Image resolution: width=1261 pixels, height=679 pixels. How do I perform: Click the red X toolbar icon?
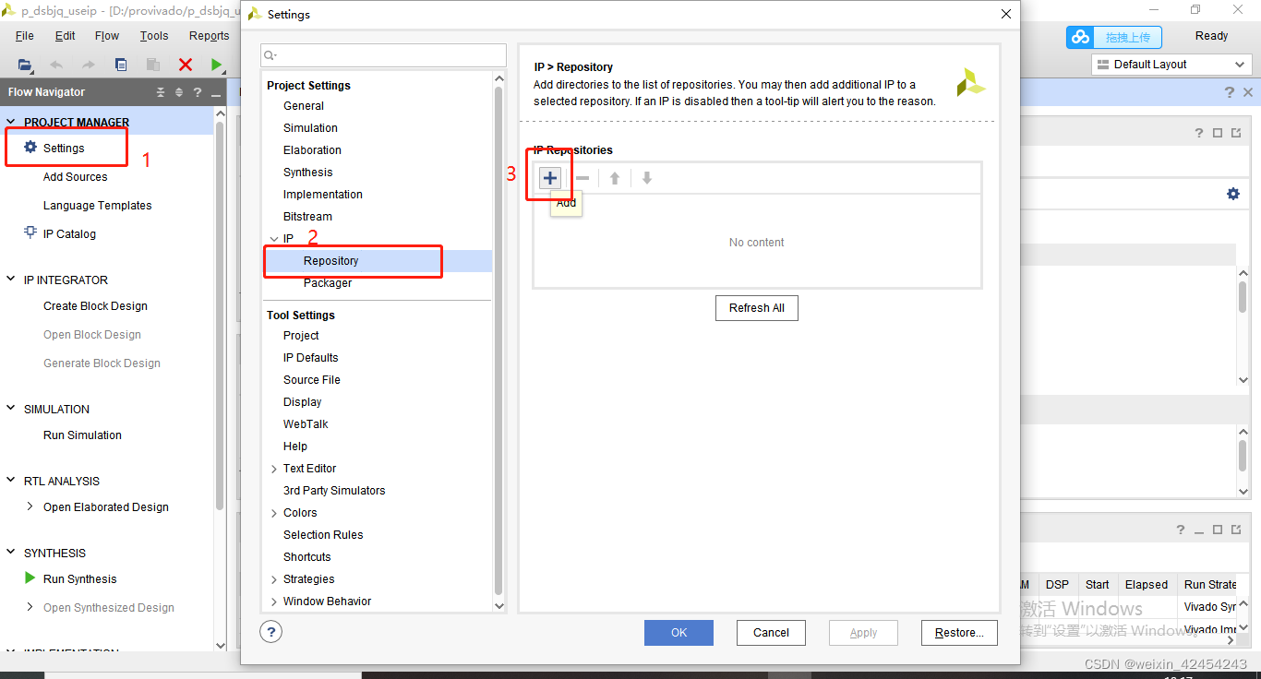pyautogui.click(x=186, y=65)
